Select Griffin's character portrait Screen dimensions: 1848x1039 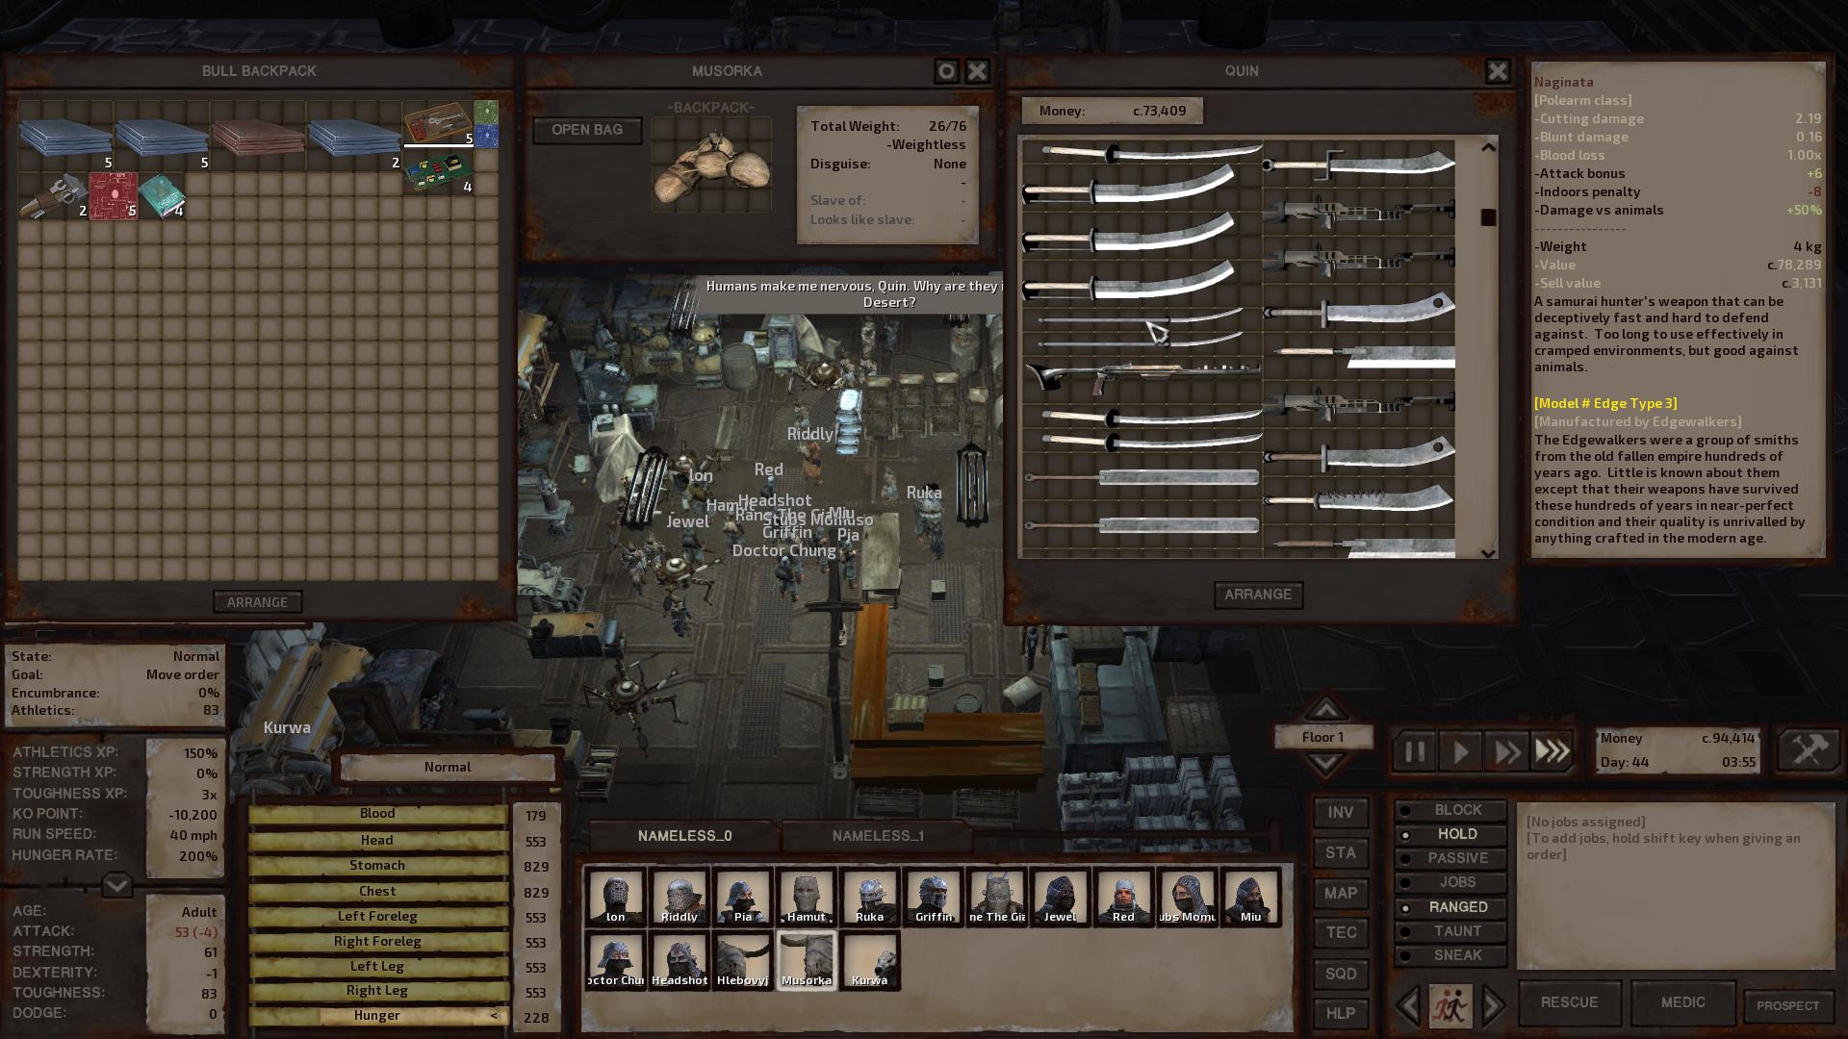pyautogui.click(x=933, y=897)
